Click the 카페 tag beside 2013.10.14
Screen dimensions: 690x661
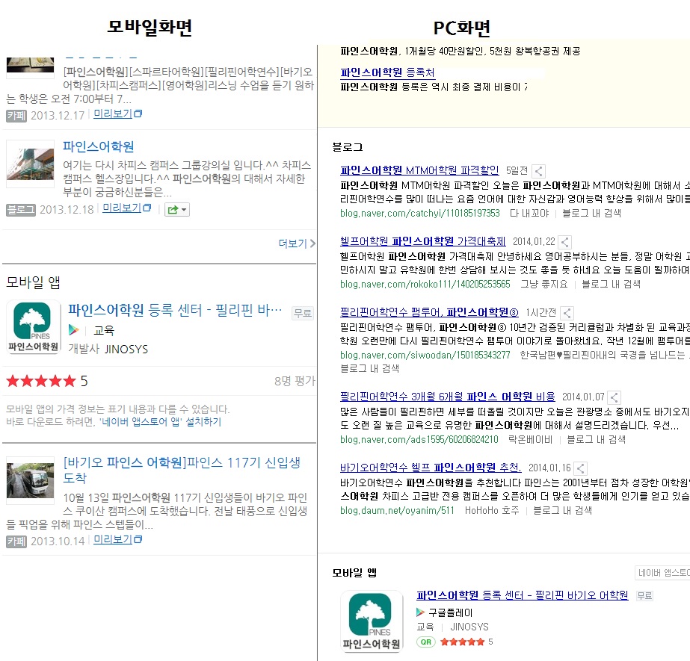point(16,541)
